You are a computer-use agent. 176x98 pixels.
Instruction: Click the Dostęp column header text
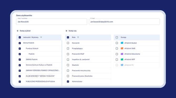pyautogui.click(x=123, y=37)
